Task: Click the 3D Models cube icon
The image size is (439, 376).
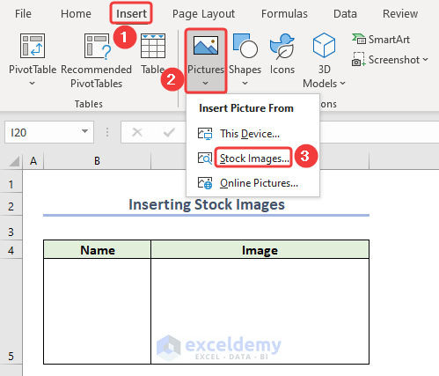Action: pos(324,45)
